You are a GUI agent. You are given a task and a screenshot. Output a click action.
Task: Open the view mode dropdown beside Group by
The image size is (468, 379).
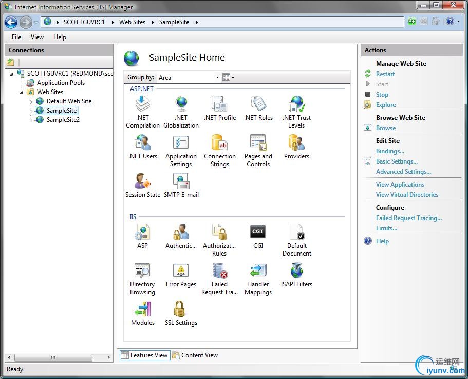[x=228, y=77]
